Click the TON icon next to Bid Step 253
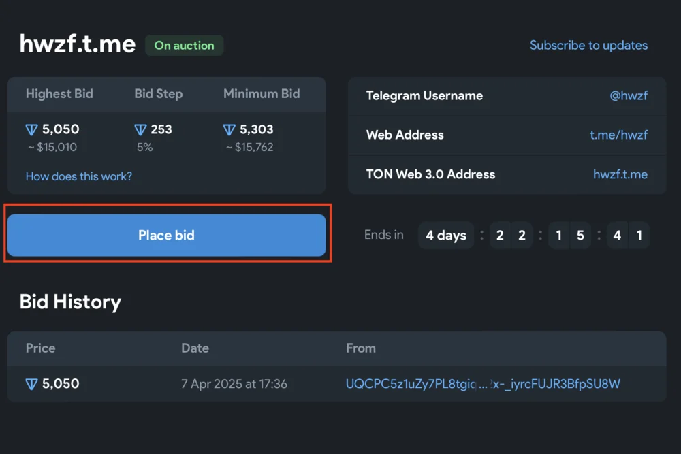681x454 pixels. 140,130
